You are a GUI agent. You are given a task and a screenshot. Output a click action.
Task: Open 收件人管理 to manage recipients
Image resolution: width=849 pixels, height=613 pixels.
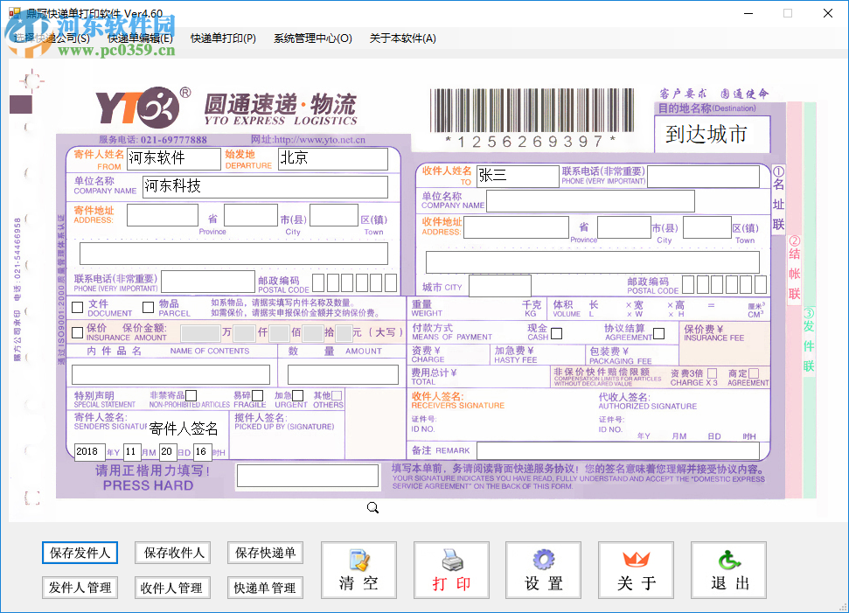point(172,587)
